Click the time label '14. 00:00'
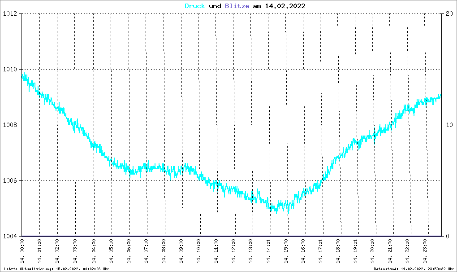 (22, 251)
